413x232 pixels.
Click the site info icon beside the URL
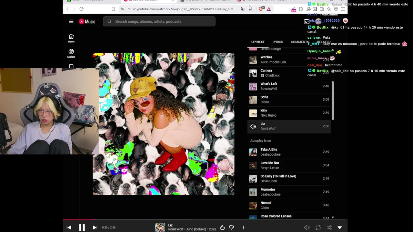click(x=122, y=9)
